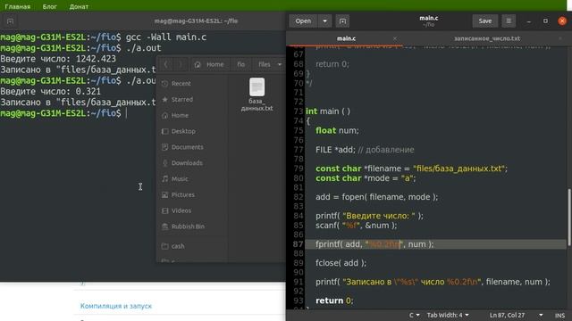Click line 89 fclose( add ) statement
Image resolution: width=572 pixels, height=321 pixels.
point(341,263)
